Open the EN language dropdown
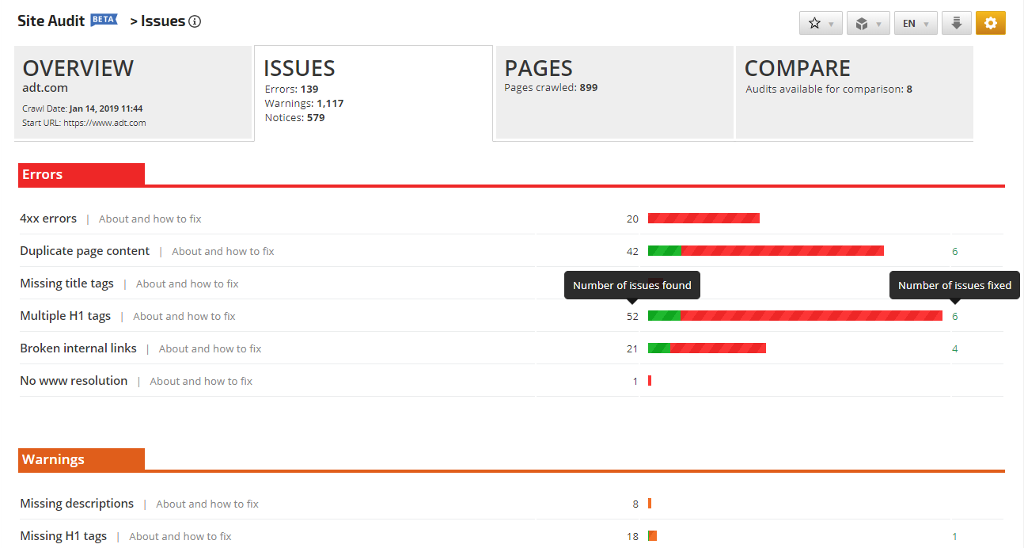This screenshot has width=1024, height=548. [x=916, y=23]
